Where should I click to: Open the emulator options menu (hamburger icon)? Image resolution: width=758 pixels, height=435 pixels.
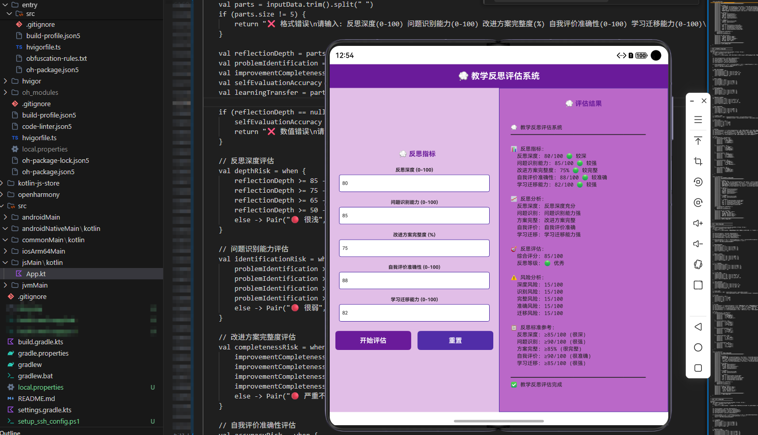coord(698,119)
